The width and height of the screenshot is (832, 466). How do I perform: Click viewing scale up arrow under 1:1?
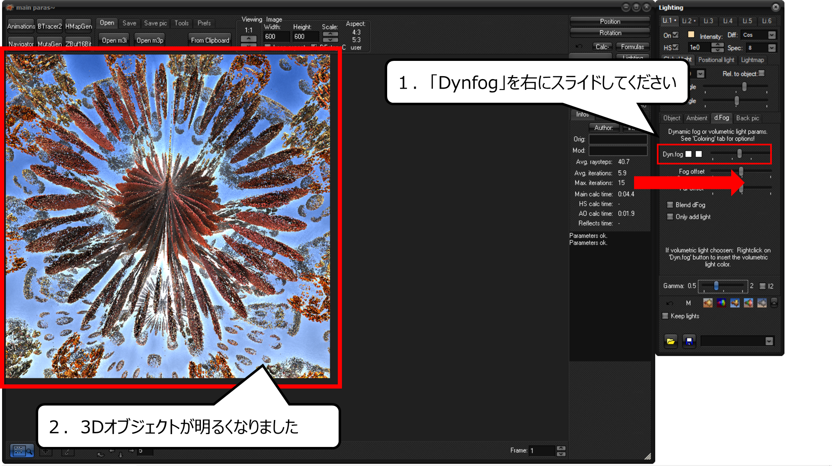pyautogui.click(x=249, y=39)
